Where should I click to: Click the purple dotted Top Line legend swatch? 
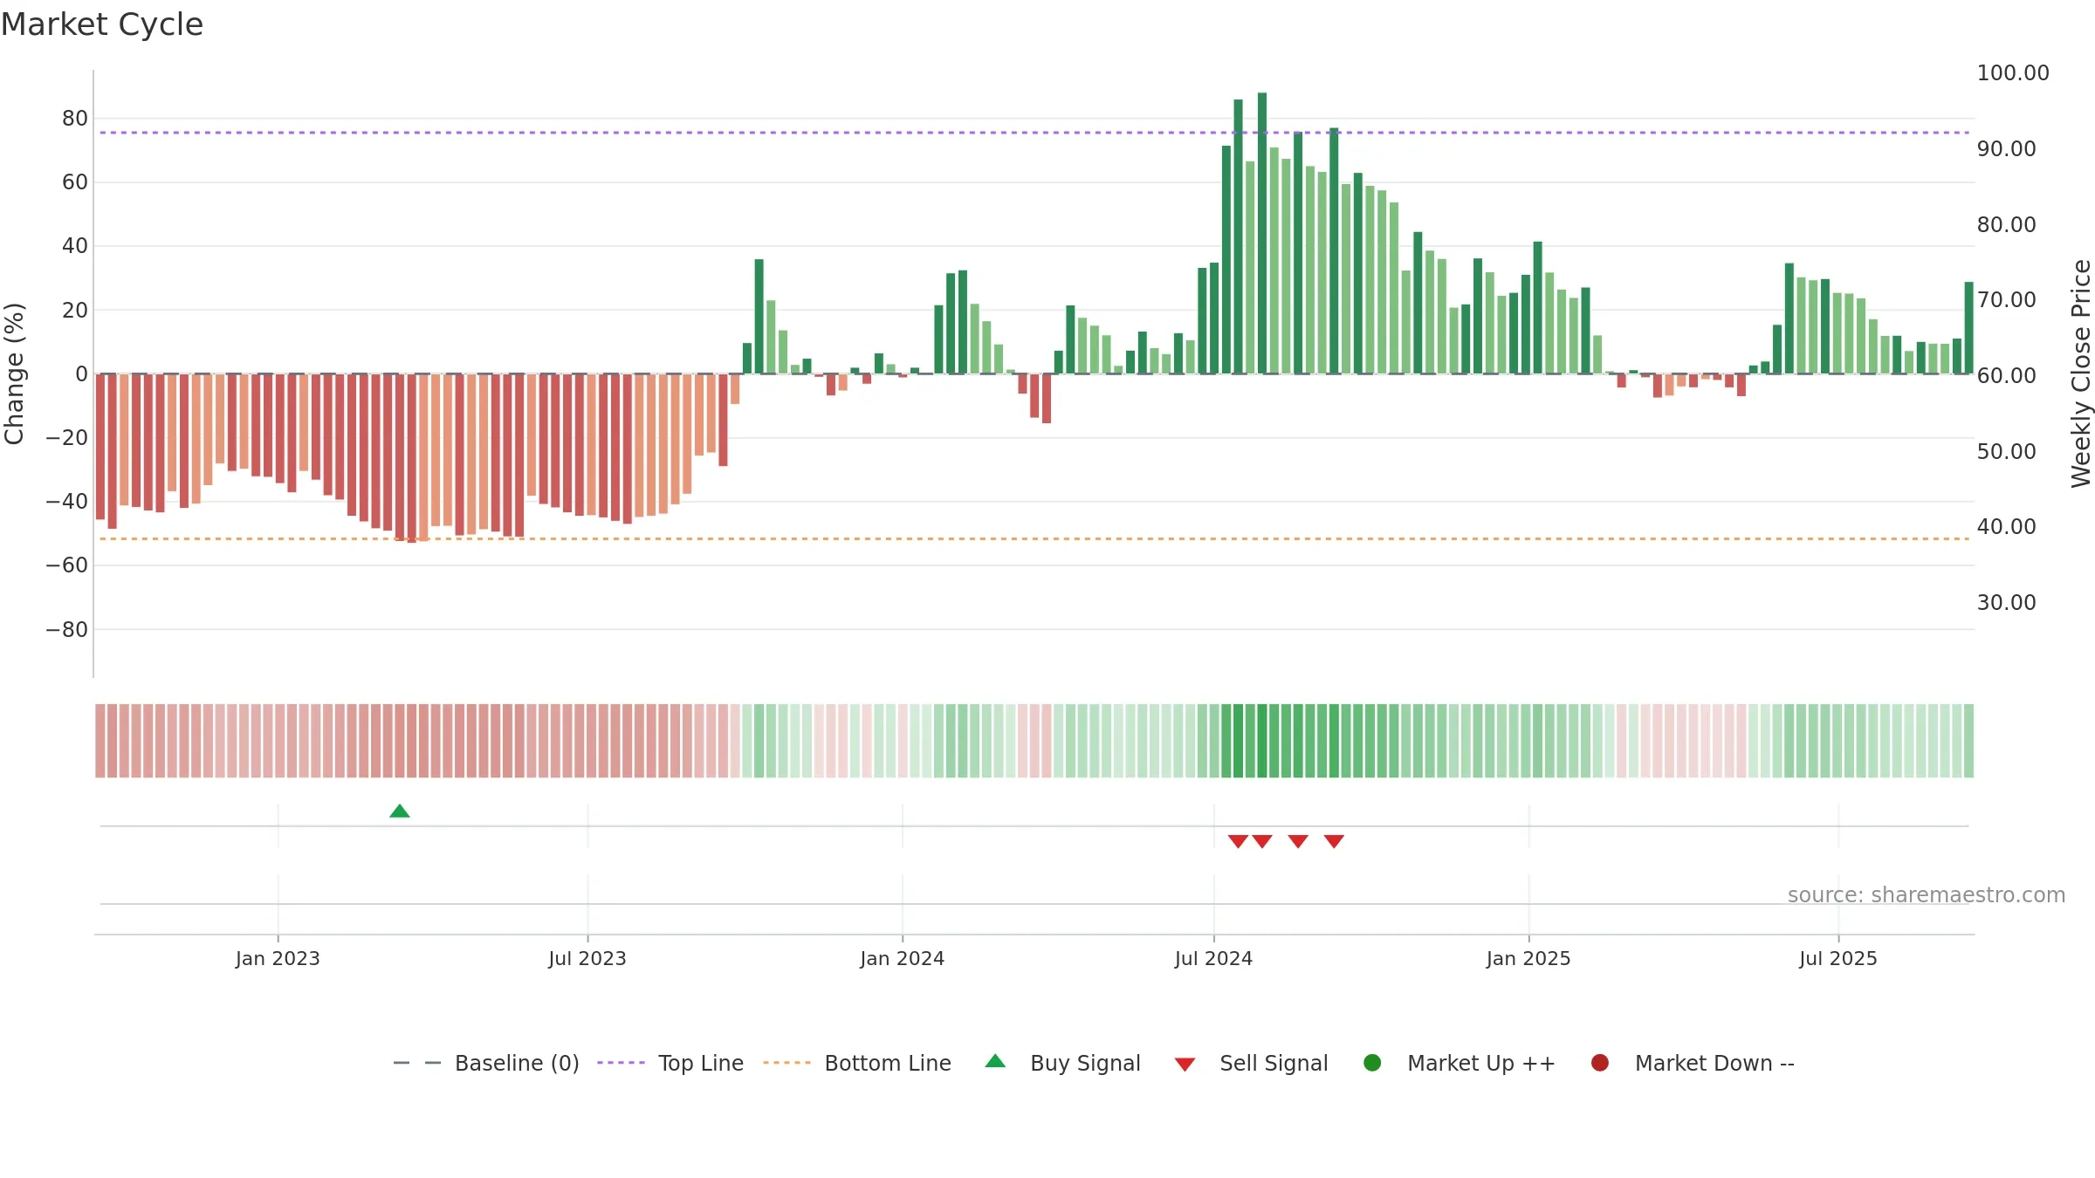click(621, 1063)
